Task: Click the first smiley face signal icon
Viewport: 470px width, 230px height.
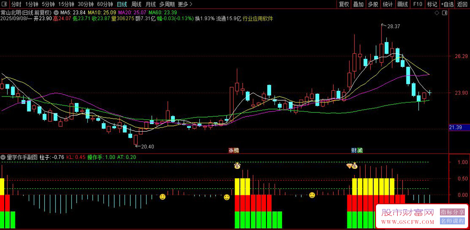Action: click(x=163, y=197)
